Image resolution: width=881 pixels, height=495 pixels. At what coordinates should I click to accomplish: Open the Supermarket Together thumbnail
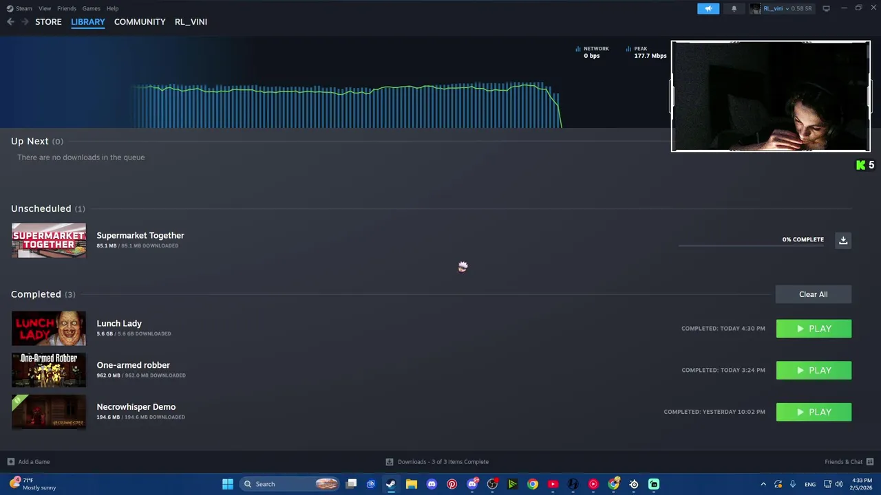point(49,241)
